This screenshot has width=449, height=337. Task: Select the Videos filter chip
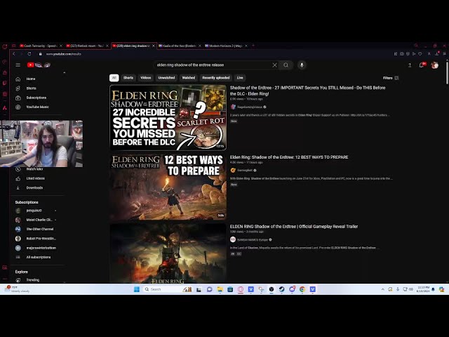click(146, 78)
